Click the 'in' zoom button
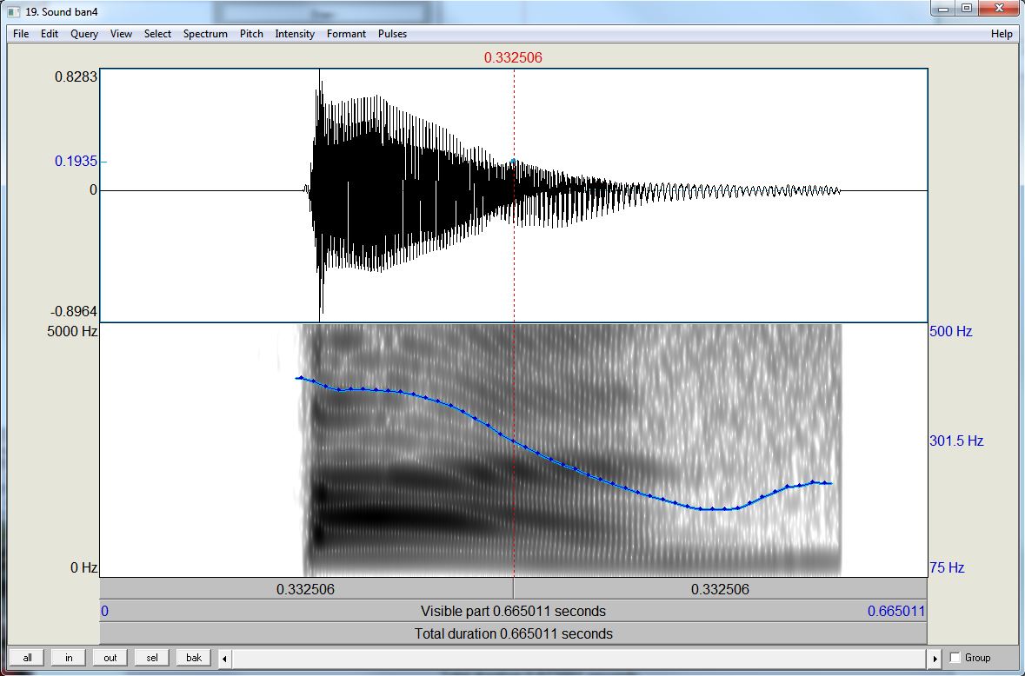Image resolution: width=1025 pixels, height=676 pixels. point(69,658)
